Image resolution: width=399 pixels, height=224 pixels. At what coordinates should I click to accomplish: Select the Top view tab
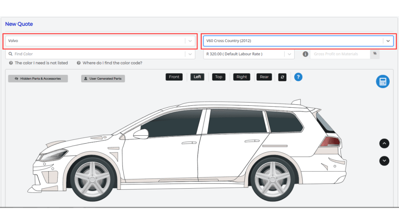pos(219,77)
